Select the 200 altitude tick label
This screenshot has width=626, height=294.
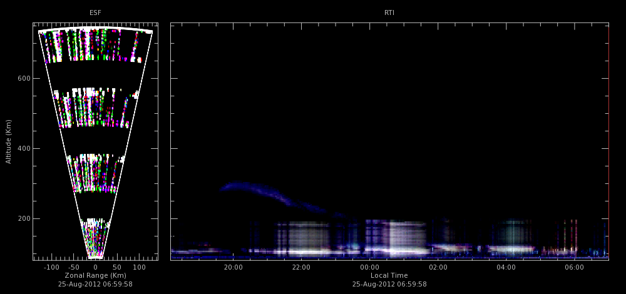point(23,218)
